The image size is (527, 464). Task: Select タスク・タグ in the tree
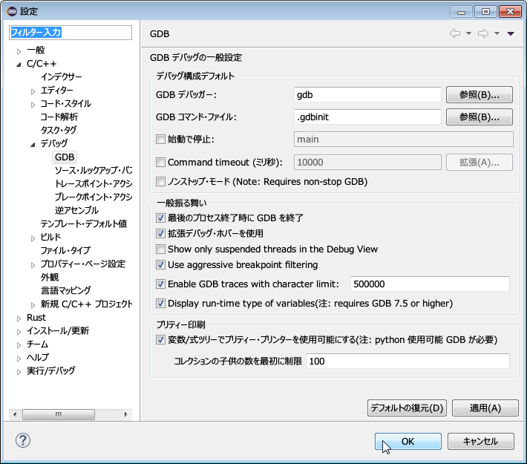tap(59, 130)
